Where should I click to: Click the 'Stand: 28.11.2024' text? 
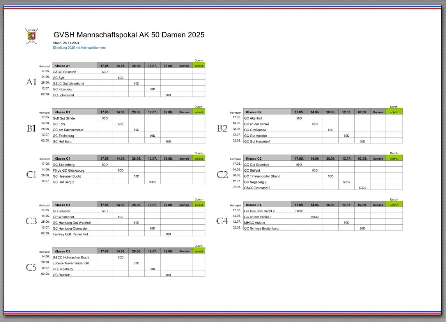click(x=66, y=43)
